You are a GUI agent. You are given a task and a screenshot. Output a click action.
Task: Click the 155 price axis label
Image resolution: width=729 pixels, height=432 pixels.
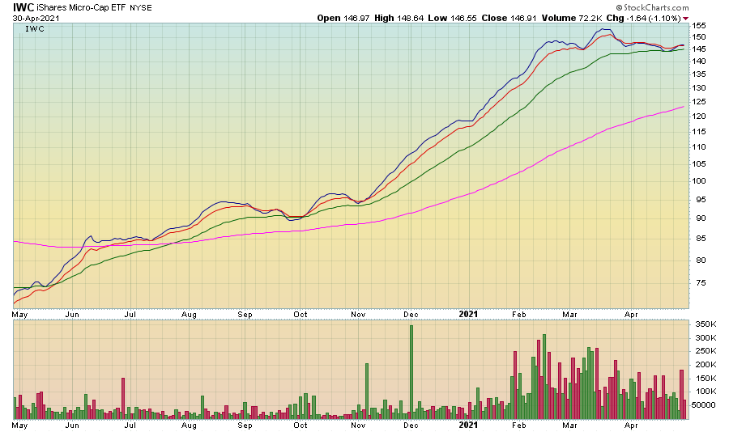[699, 26]
